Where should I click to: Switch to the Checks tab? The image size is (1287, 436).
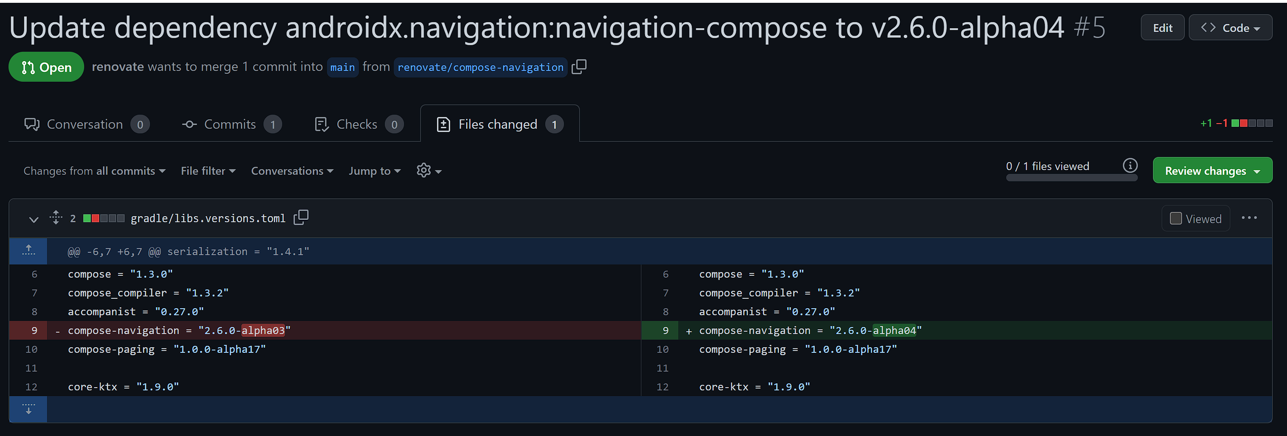pos(358,124)
